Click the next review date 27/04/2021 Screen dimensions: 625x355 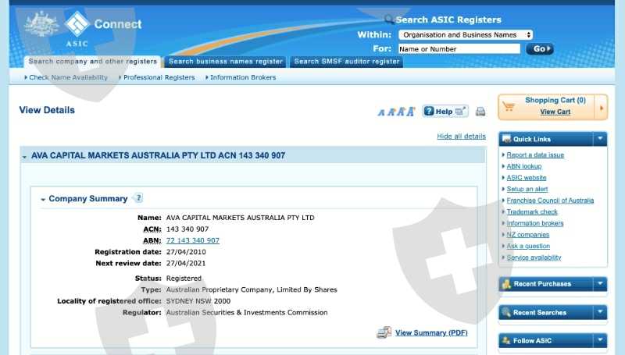point(186,264)
